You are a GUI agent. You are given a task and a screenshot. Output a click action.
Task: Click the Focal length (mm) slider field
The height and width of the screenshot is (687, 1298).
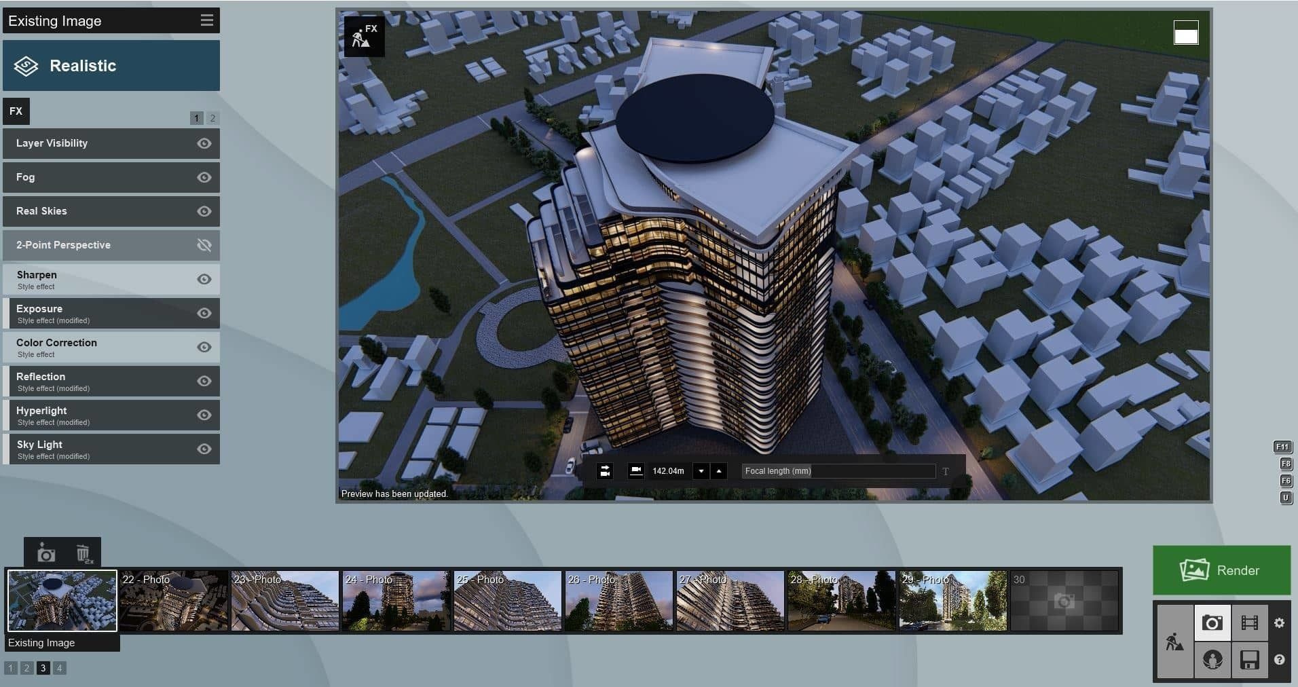[838, 471]
